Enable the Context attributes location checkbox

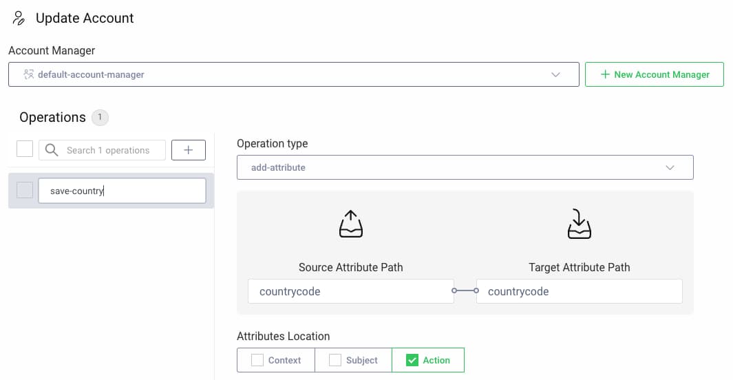257,360
